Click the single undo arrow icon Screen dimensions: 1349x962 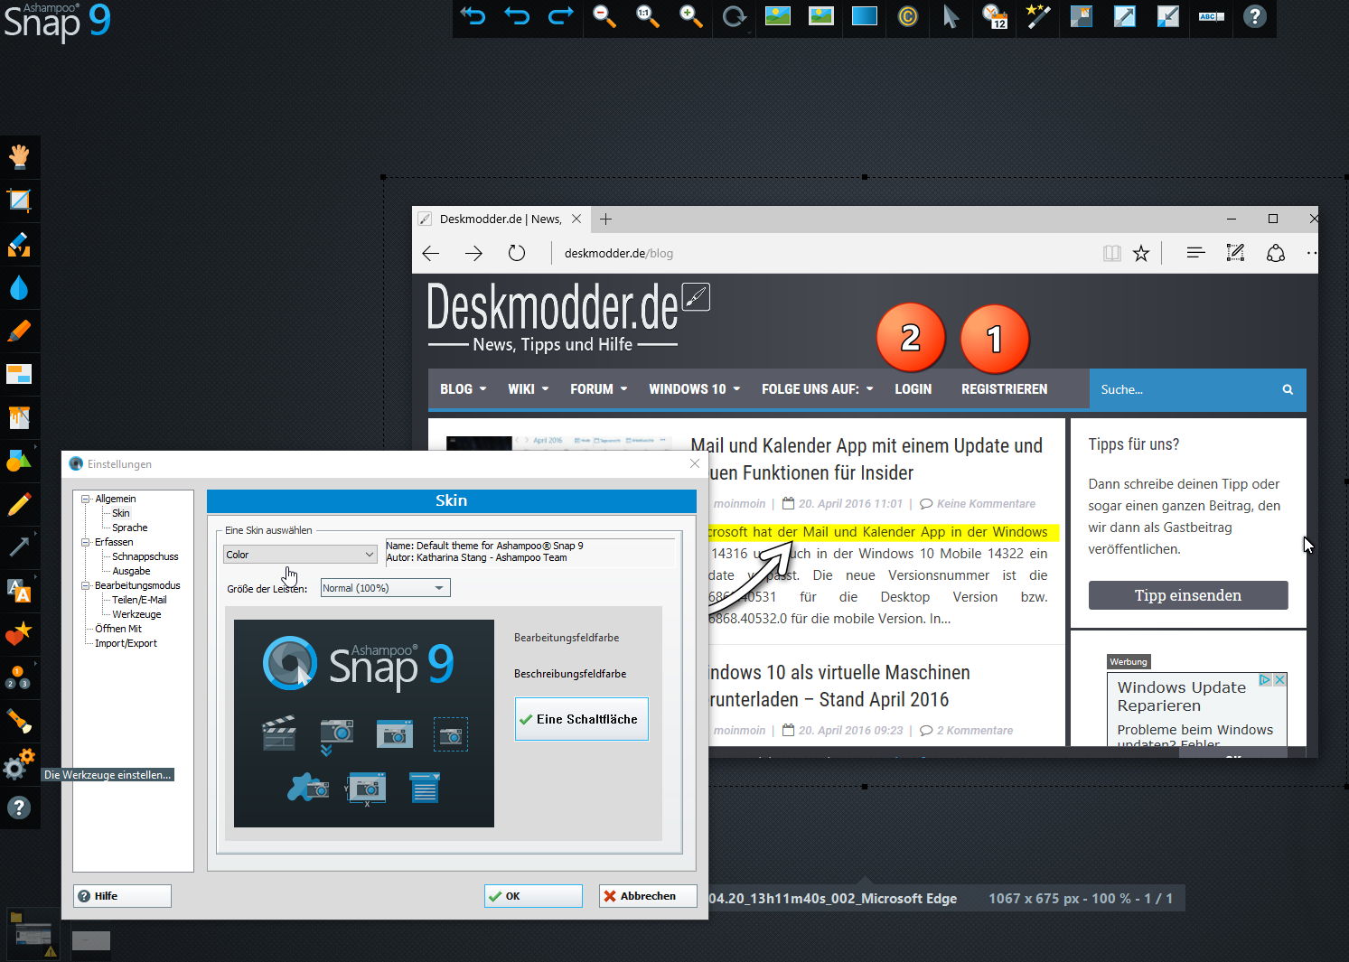pyautogui.click(x=517, y=16)
